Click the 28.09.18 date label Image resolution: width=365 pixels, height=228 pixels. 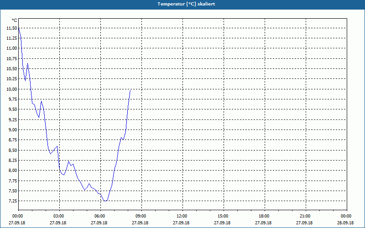345,223
